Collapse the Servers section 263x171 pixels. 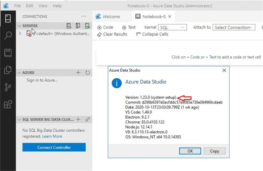point(19,26)
